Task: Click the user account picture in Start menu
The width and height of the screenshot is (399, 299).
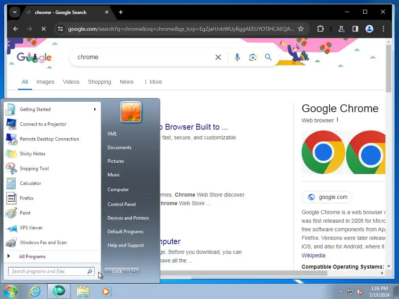Action: 131,112
